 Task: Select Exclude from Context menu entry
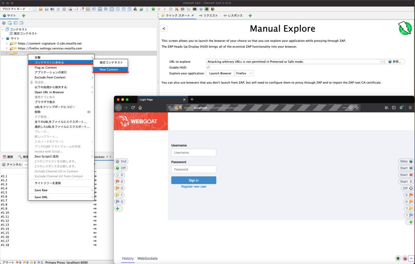(x=61, y=77)
